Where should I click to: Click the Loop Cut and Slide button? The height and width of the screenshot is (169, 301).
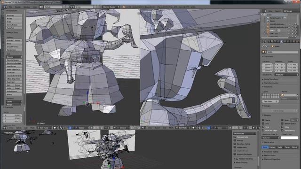(14, 76)
